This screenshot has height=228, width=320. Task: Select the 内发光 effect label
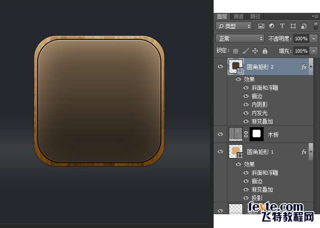tap(259, 113)
